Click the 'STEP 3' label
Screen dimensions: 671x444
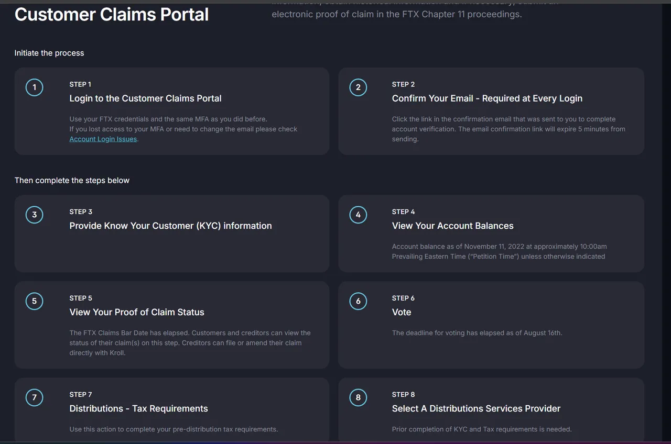coord(81,212)
